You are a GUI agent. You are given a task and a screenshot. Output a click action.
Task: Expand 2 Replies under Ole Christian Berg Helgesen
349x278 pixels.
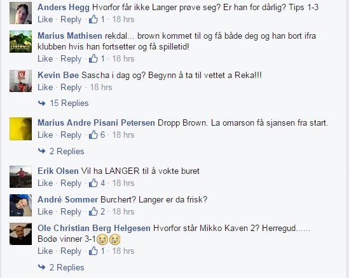pyautogui.click(x=67, y=267)
